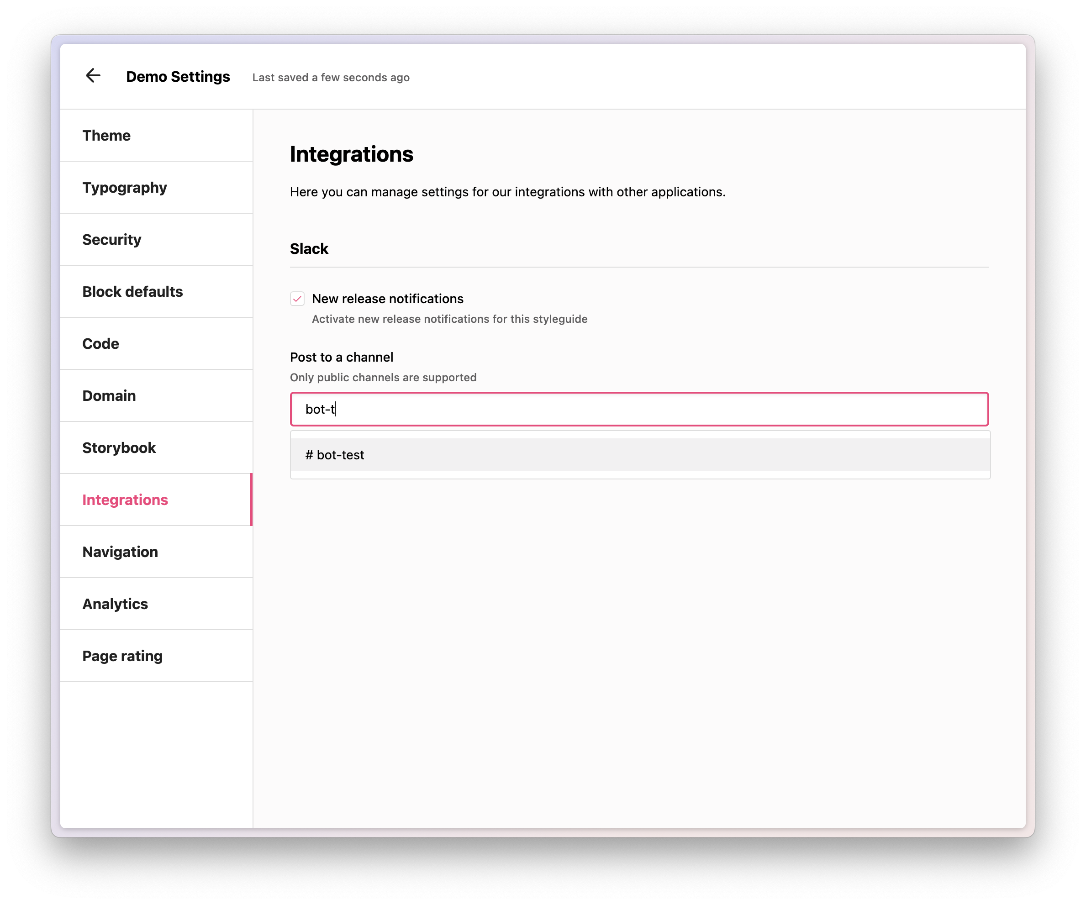1086x905 pixels.
Task: Open Storybook settings in sidebar
Action: pyautogui.click(x=156, y=448)
